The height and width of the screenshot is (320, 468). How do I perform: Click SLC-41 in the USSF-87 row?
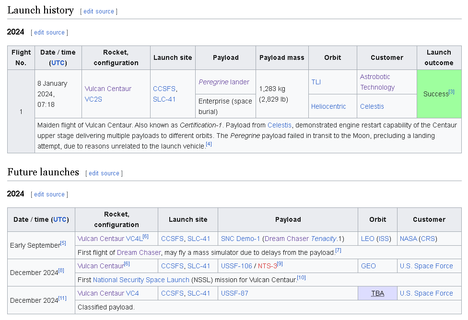pyautogui.click(x=199, y=294)
